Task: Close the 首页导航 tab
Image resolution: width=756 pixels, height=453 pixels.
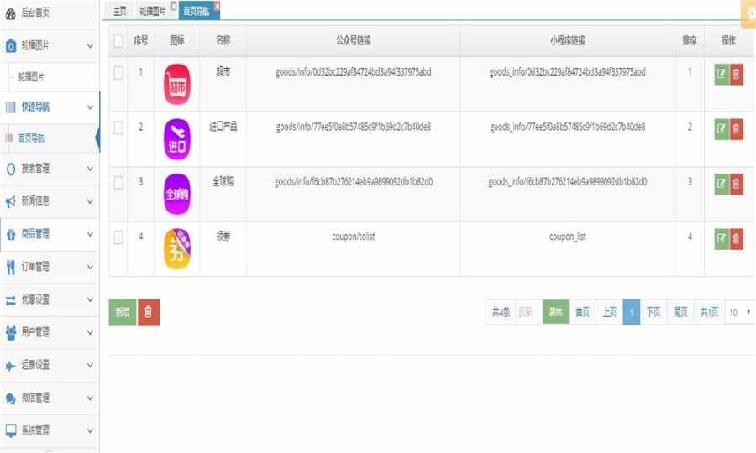Action: coord(217,6)
